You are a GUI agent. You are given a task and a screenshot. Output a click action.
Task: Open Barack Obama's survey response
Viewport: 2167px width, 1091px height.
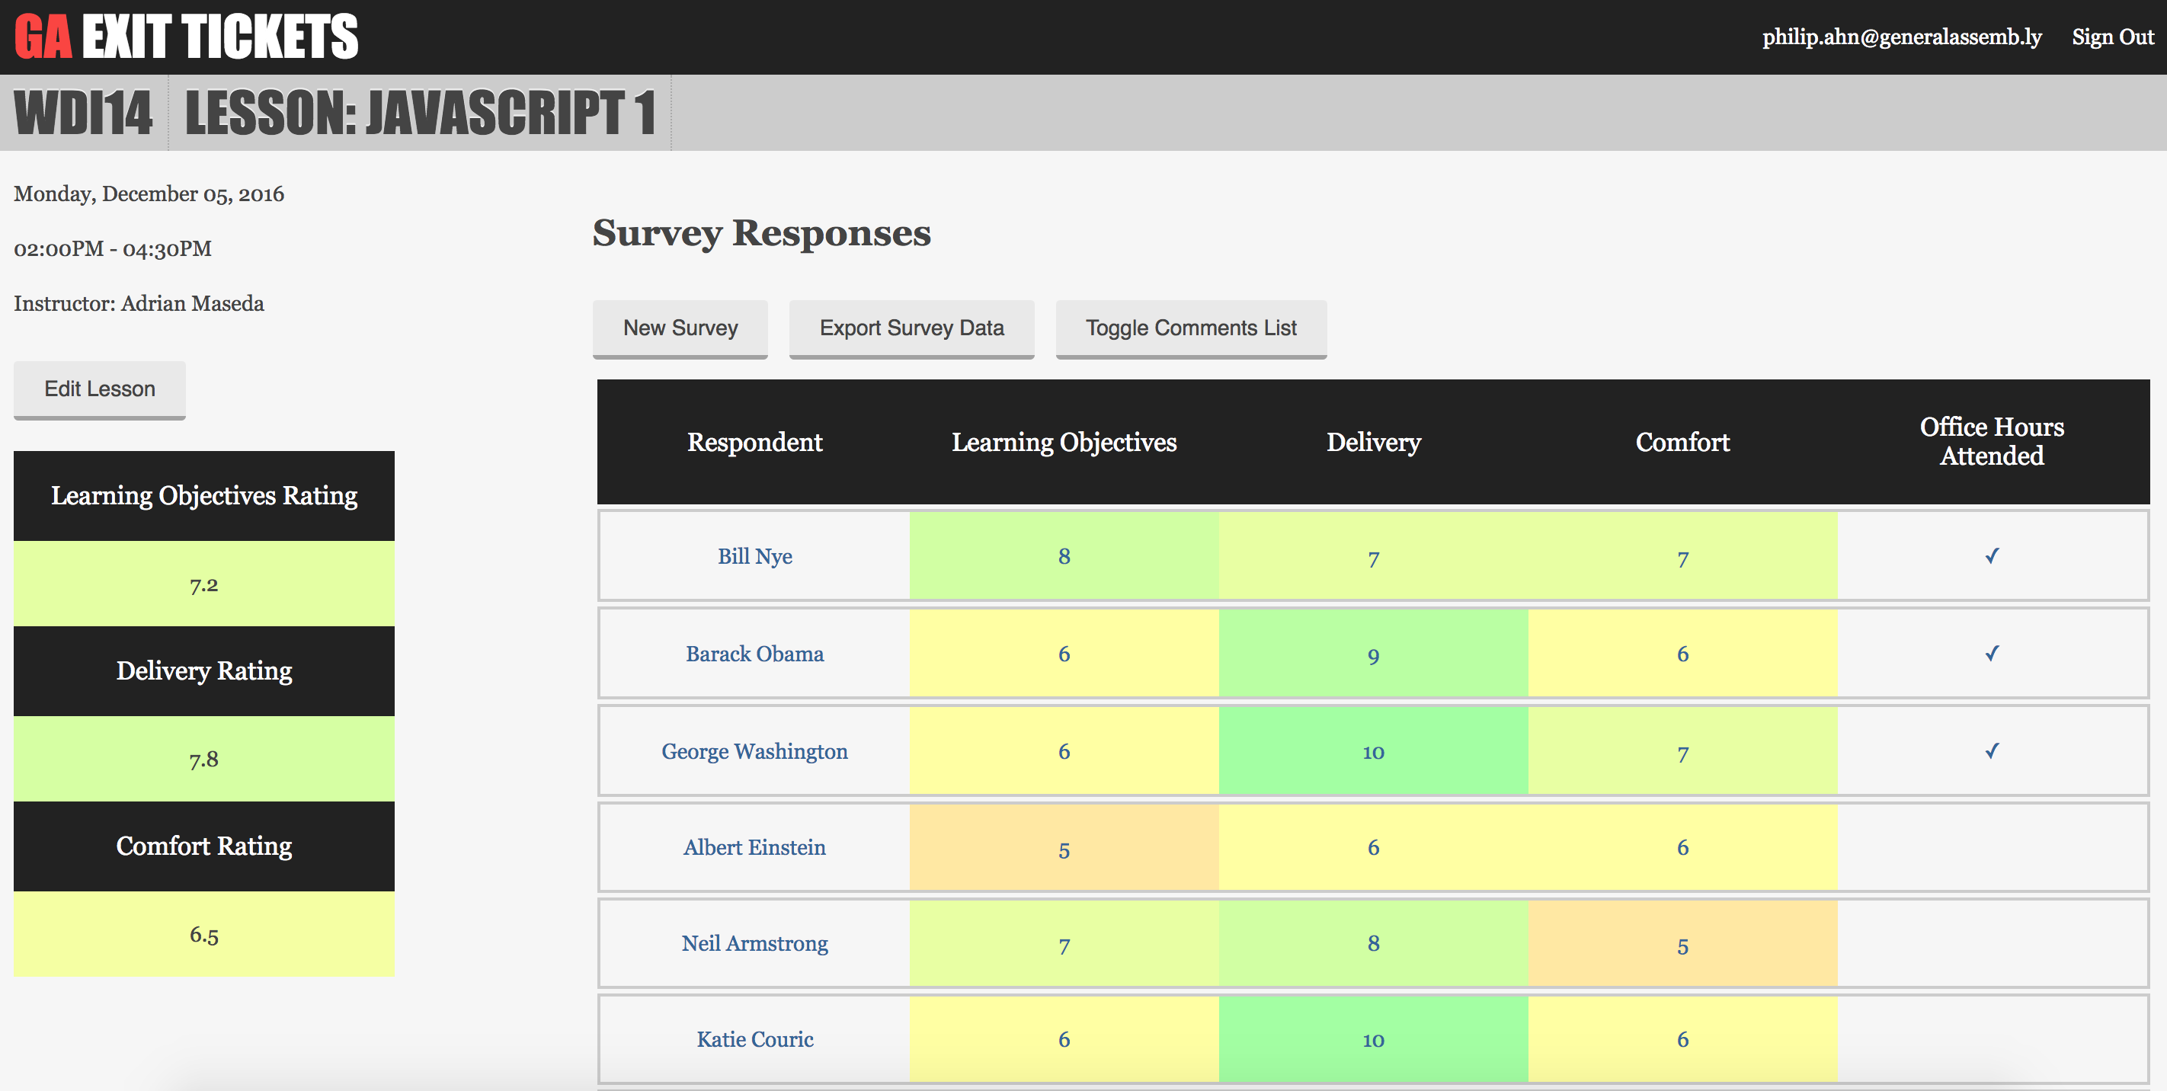754,654
